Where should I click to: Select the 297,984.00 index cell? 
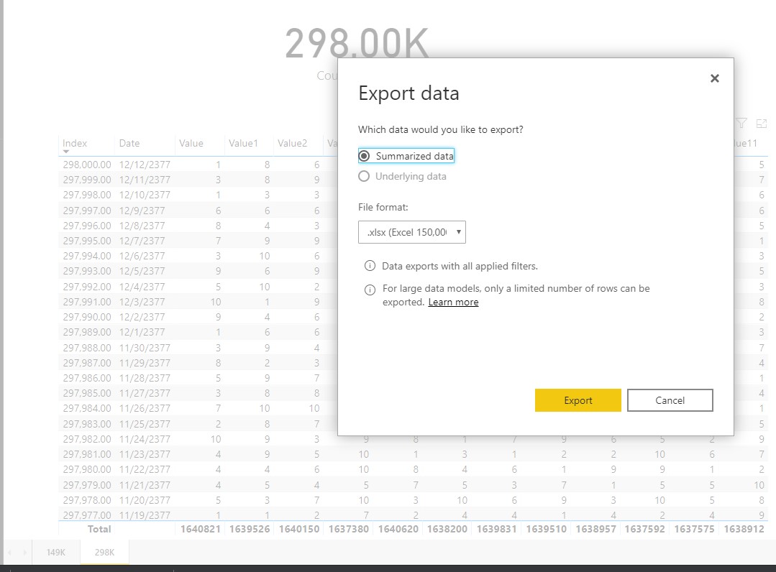pos(87,408)
